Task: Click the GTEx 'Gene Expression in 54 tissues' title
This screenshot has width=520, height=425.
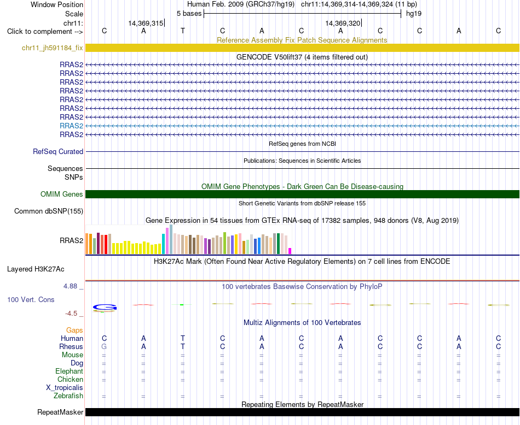Action: point(302,221)
